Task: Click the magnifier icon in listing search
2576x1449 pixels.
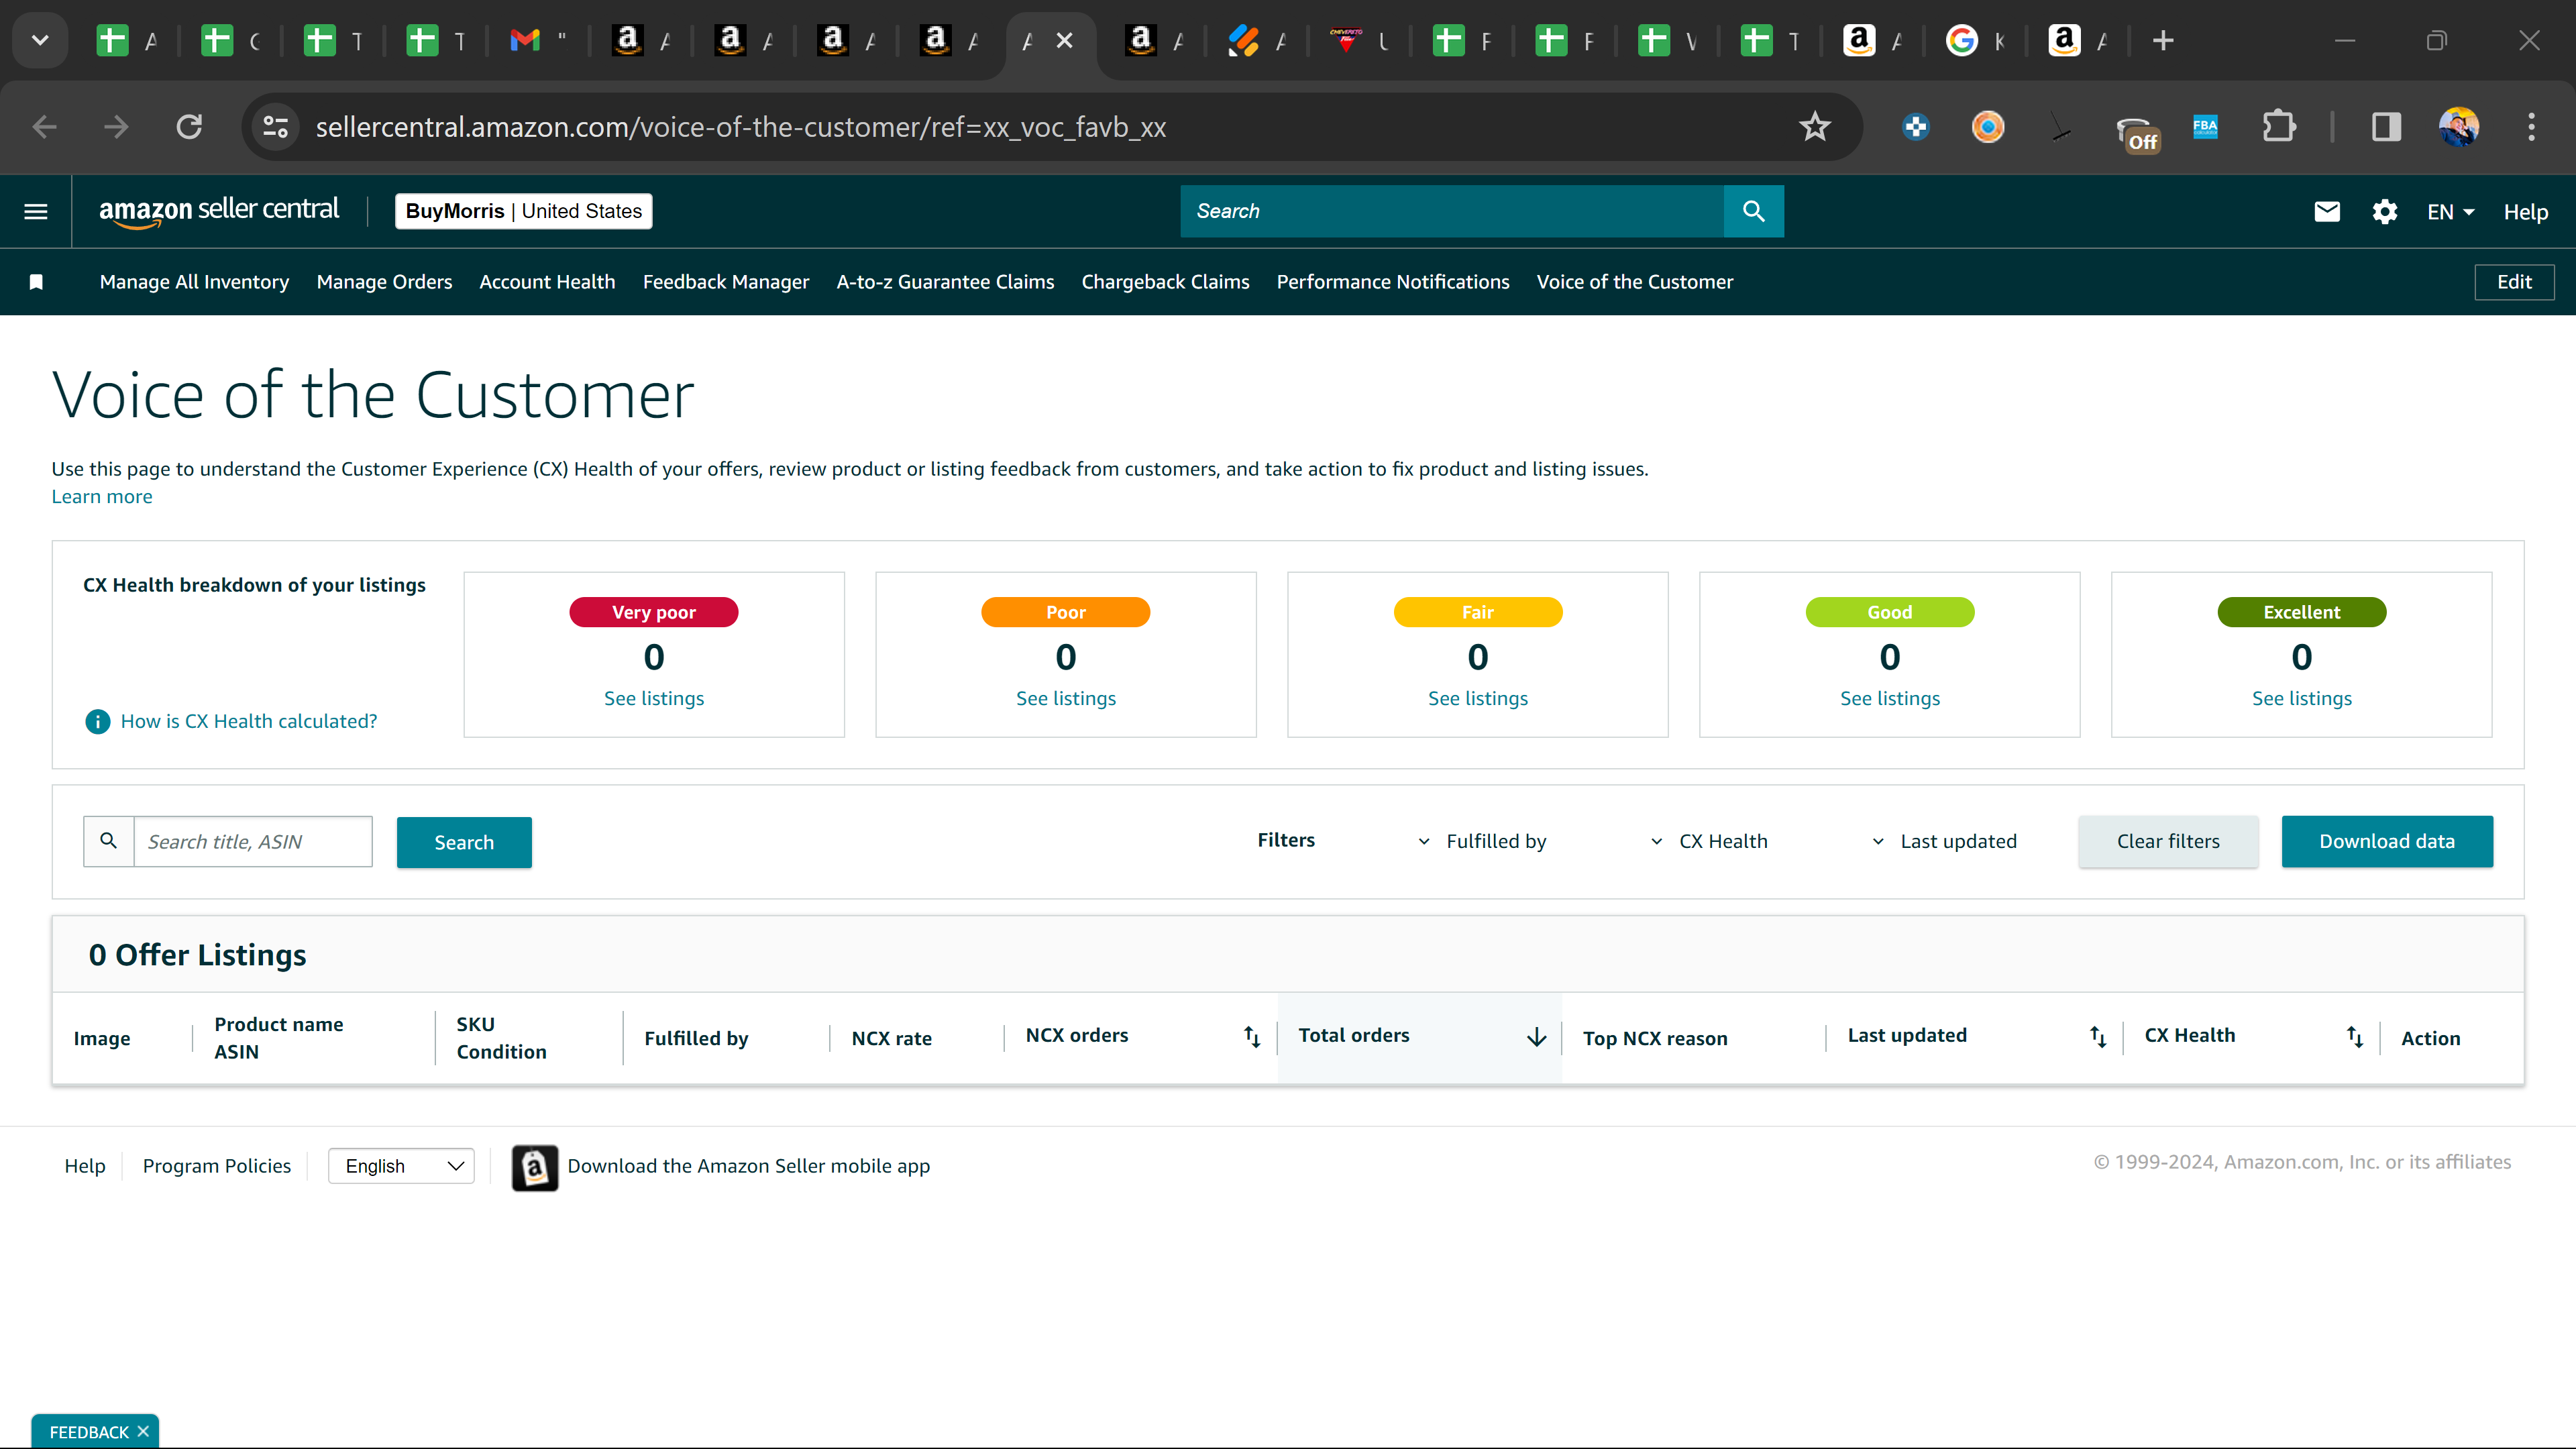Action: coord(108,841)
